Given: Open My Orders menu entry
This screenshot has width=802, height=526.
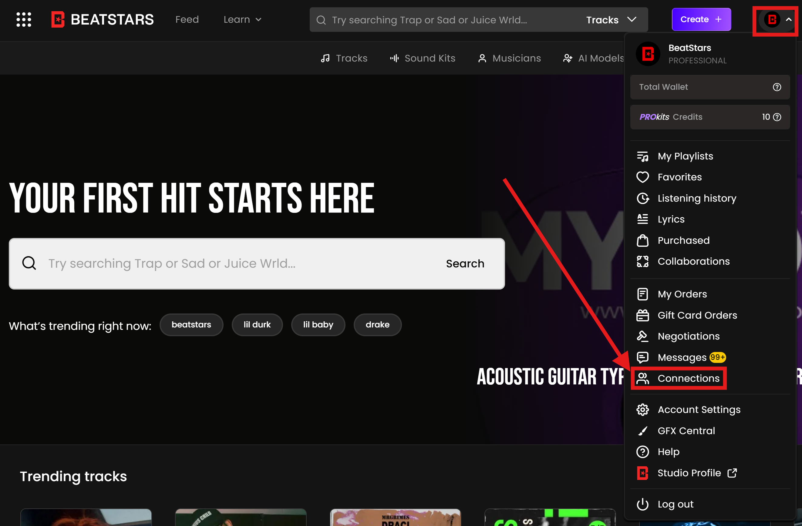Looking at the screenshot, I should [682, 294].
